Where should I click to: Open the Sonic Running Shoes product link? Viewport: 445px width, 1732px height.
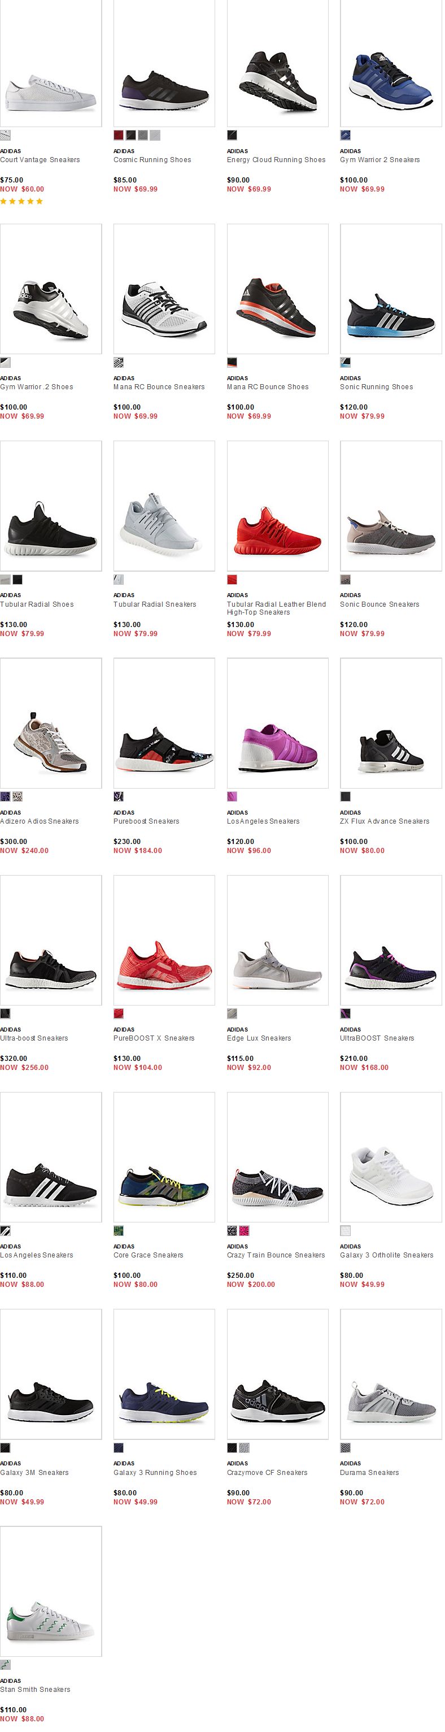click(377, 388)
